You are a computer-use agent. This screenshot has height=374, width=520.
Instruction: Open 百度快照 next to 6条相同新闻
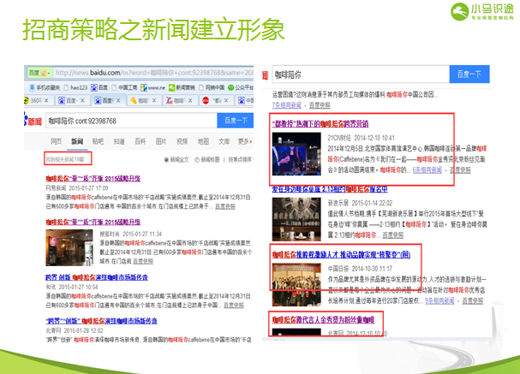point(460,170)
